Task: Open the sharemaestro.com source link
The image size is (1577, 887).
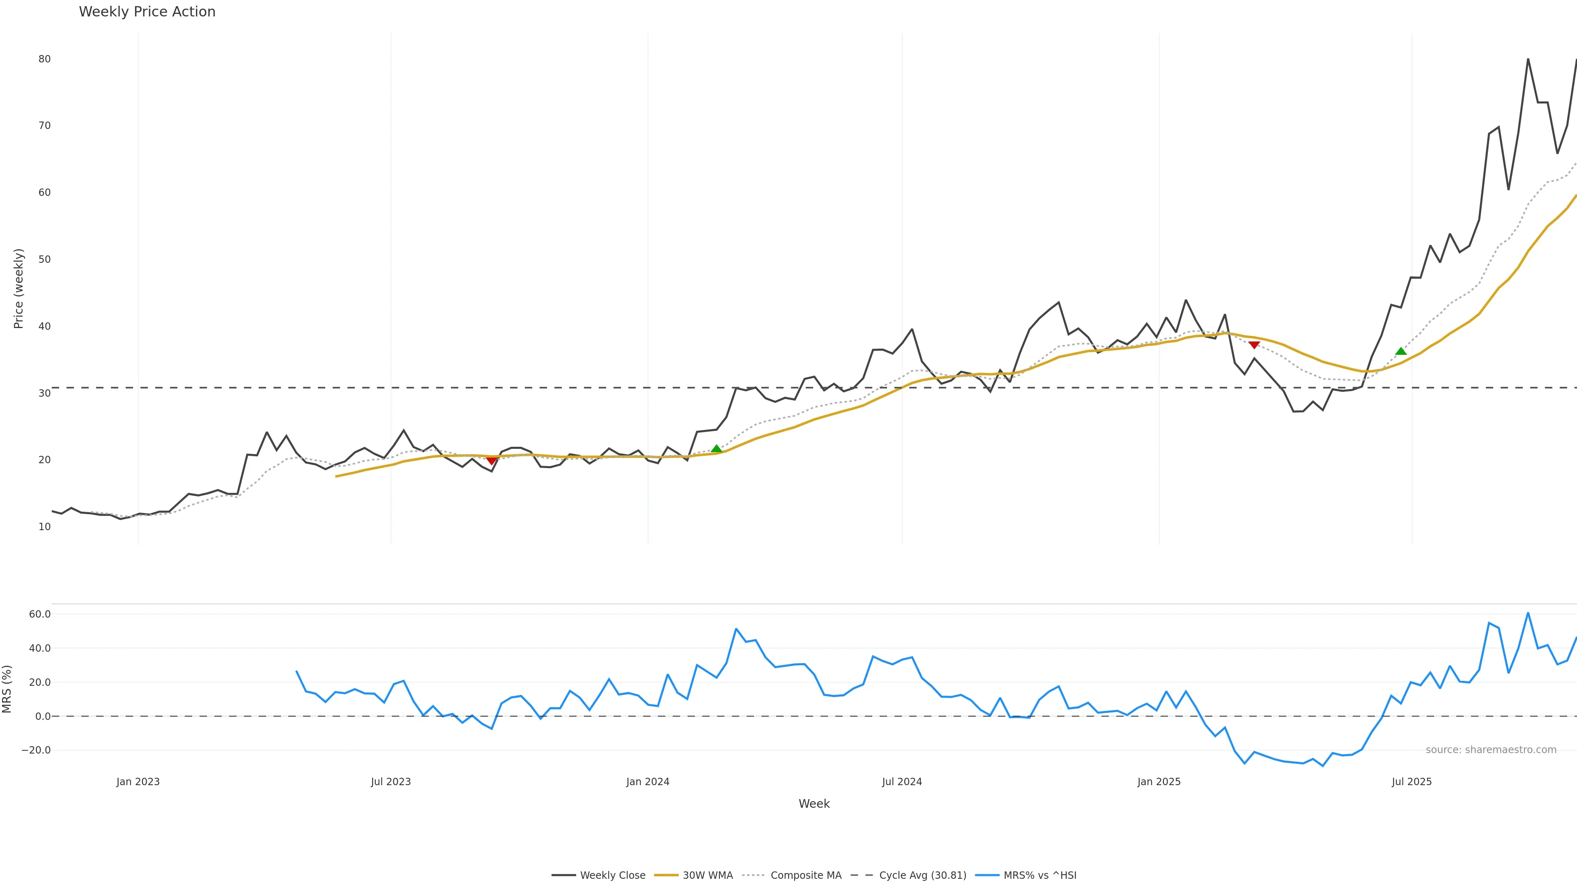Action: (x=1491, y=750)
